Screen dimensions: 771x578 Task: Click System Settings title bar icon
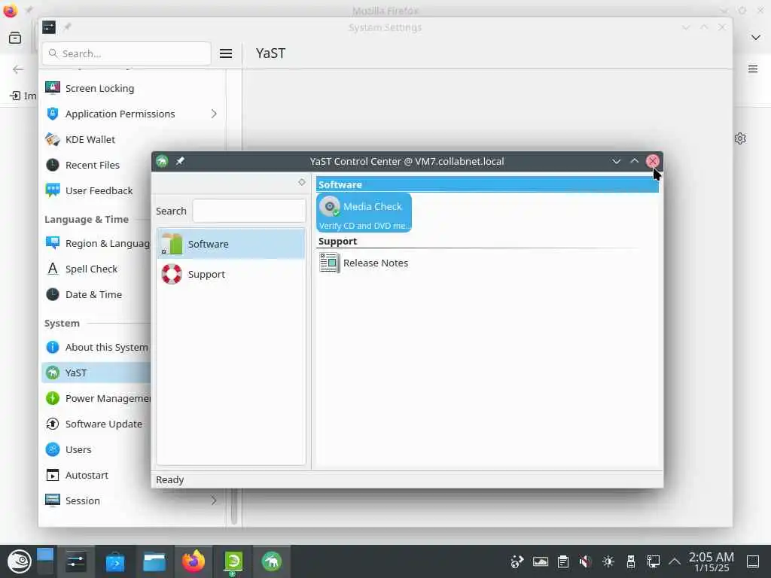[x=49, y=27]
